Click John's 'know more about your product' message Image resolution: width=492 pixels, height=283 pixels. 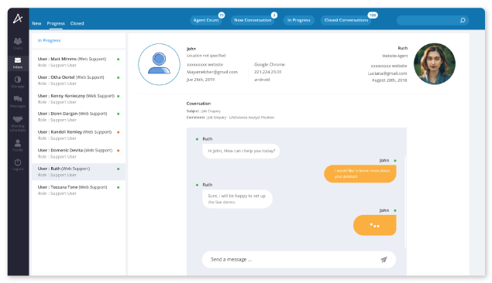(360, 174)
